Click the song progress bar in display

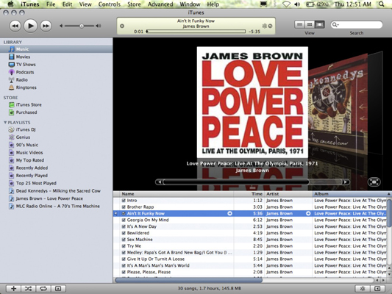(x=196, y=32)
